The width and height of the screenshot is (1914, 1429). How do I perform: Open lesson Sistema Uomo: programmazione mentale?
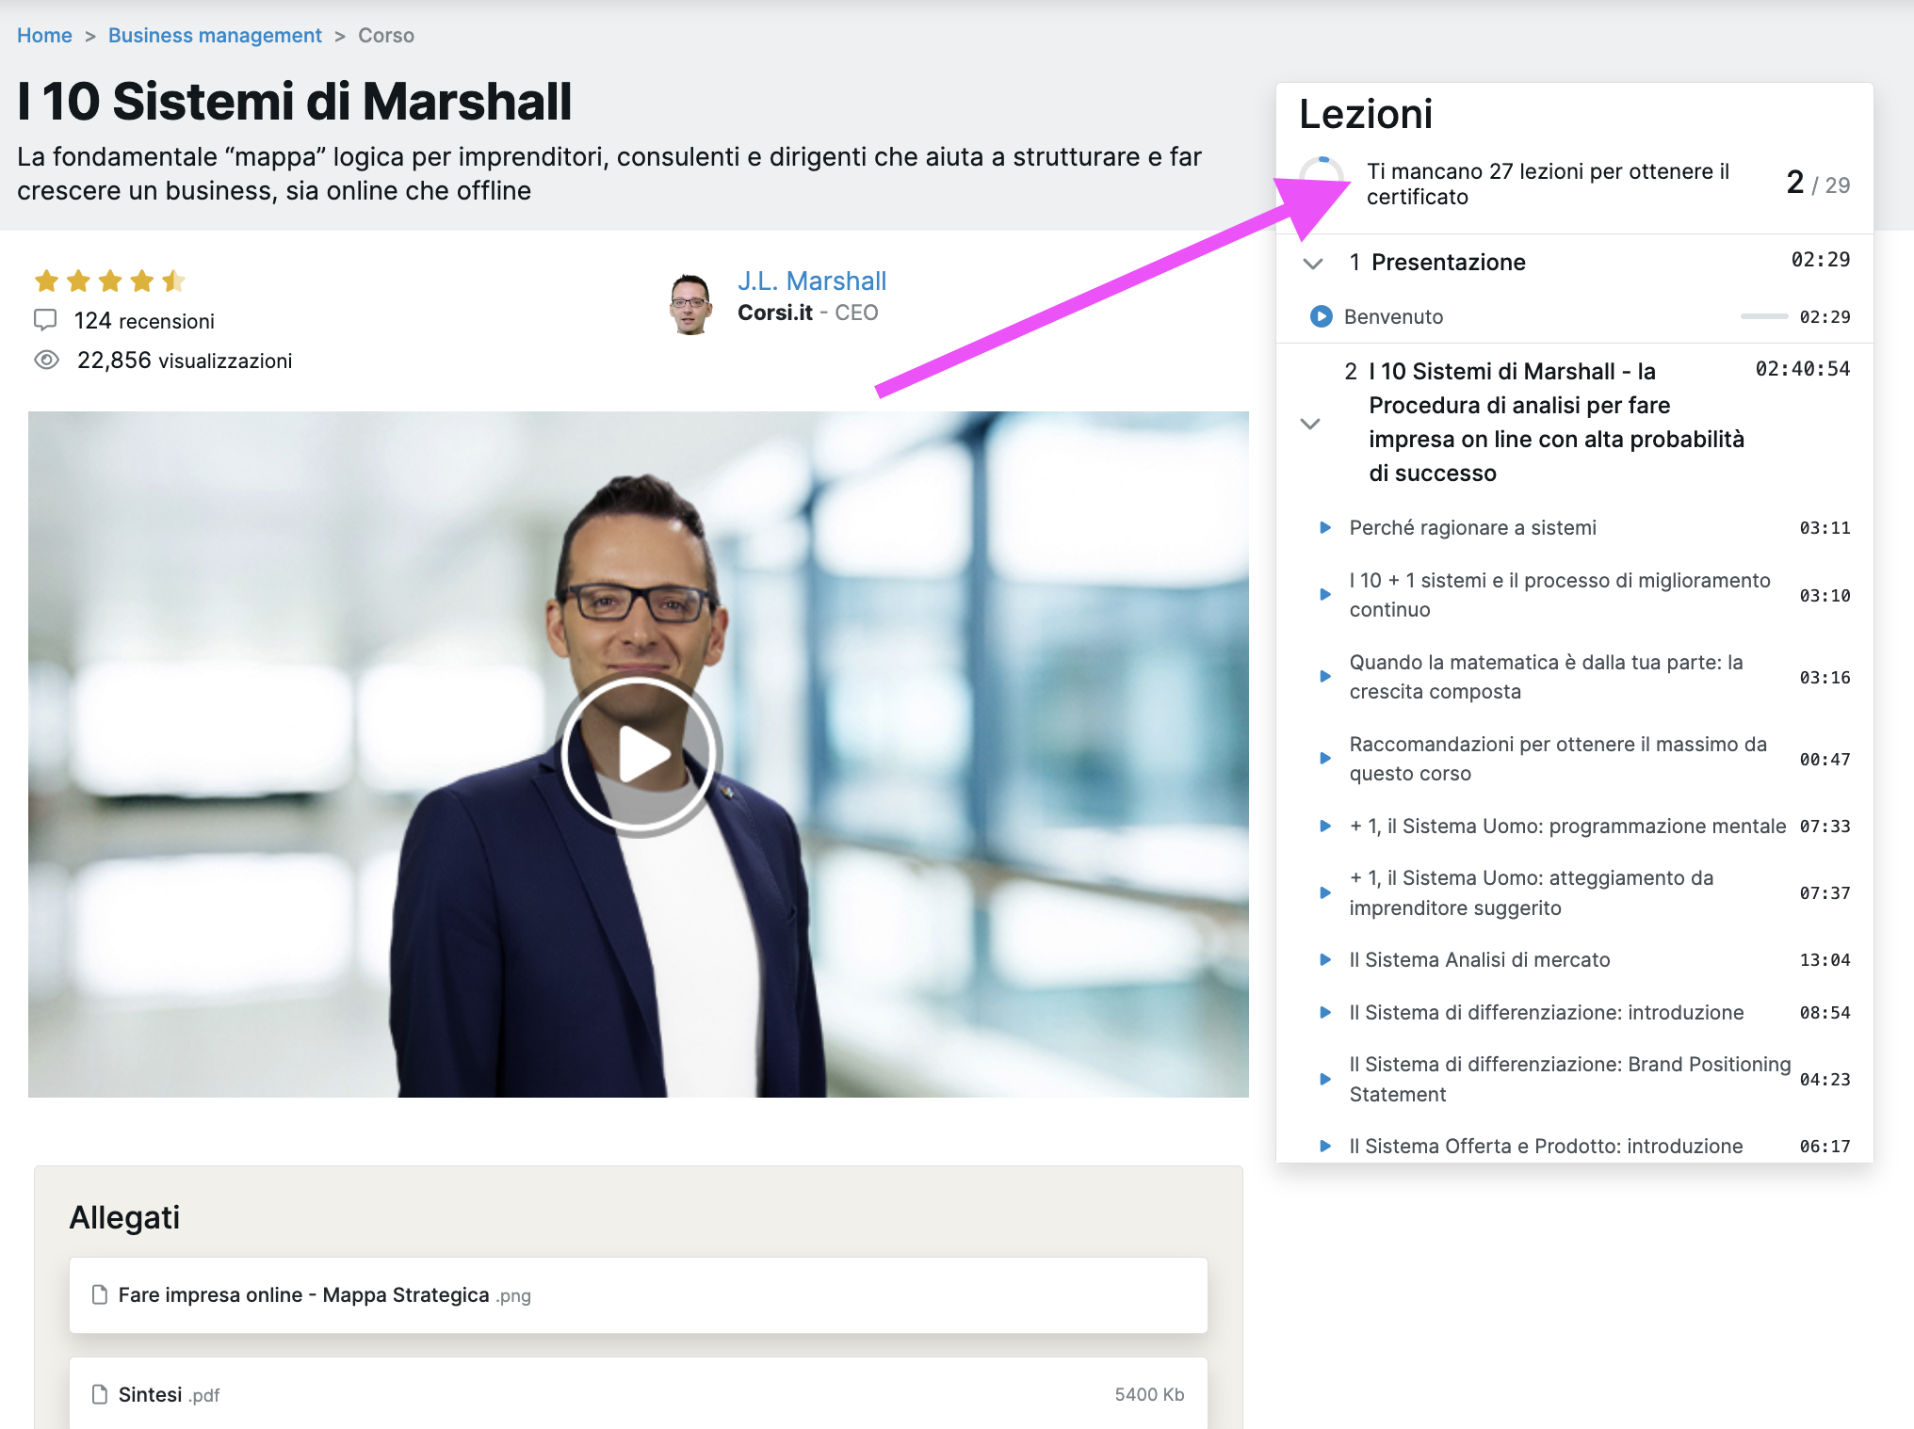click(x=1567, y=826)
